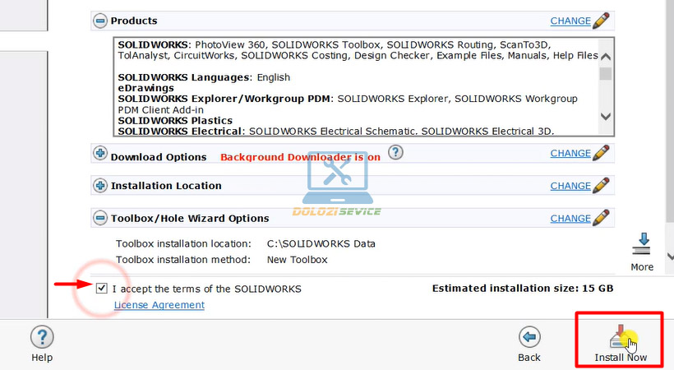Viewport: 674px width, 370px height.
Task: Open Background Downloader help question mark
Action: coord(395,152)
